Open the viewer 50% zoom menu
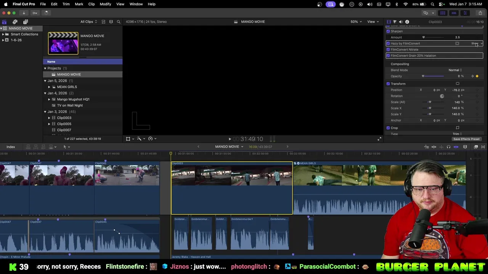Screen dimensions: 488x274 pyautogui.click(x=356, y=22)
